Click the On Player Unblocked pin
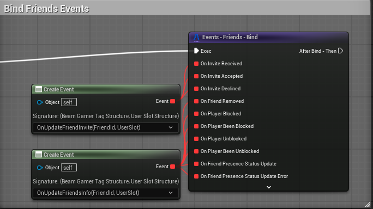 click(x=196, y=139)
